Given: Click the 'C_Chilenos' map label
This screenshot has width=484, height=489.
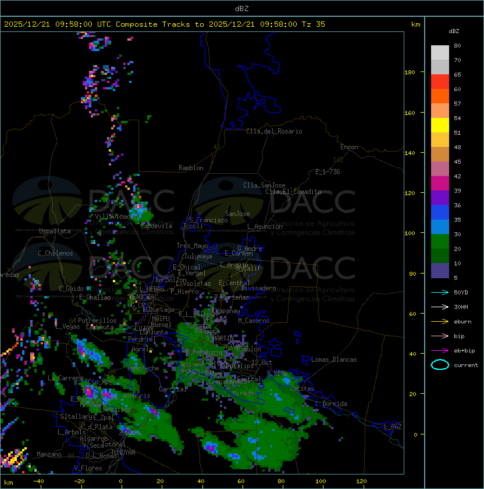Looking at the screenshot, I should (x=55, y=253).
